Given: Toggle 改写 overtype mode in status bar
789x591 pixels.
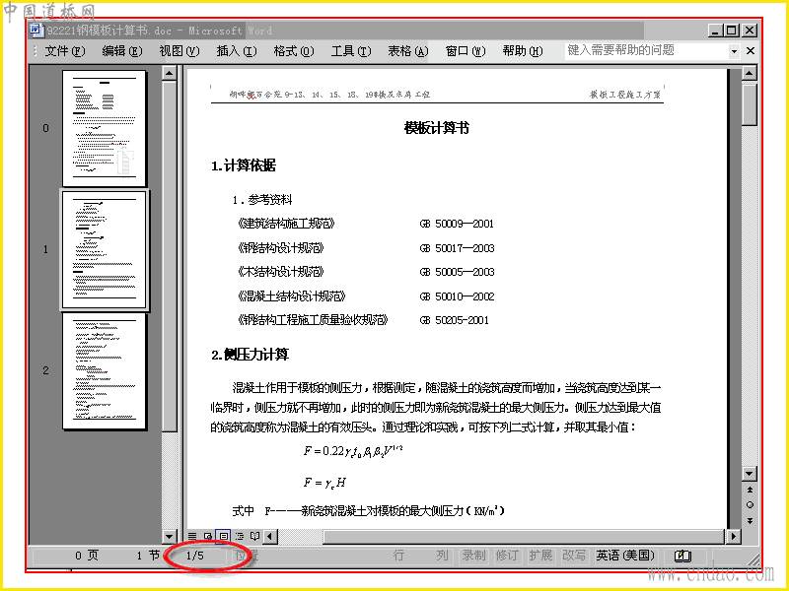Looking at the screenshot, I should pos(574,556).
